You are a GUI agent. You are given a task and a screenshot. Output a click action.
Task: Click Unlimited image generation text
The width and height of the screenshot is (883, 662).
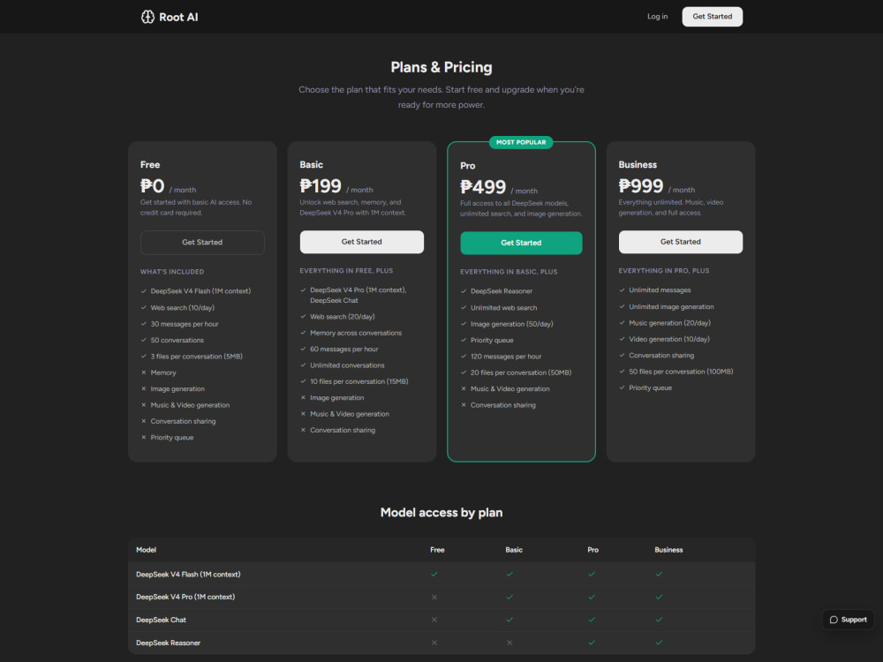[x=671, y=307]
